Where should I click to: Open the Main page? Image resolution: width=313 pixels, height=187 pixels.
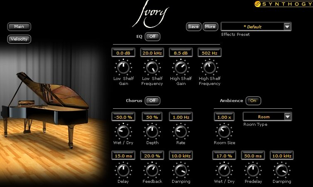tap(19, 27)
